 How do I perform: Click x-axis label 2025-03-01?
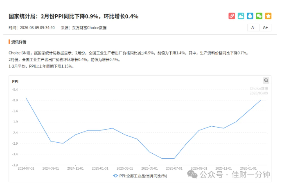tap(125, 168)
